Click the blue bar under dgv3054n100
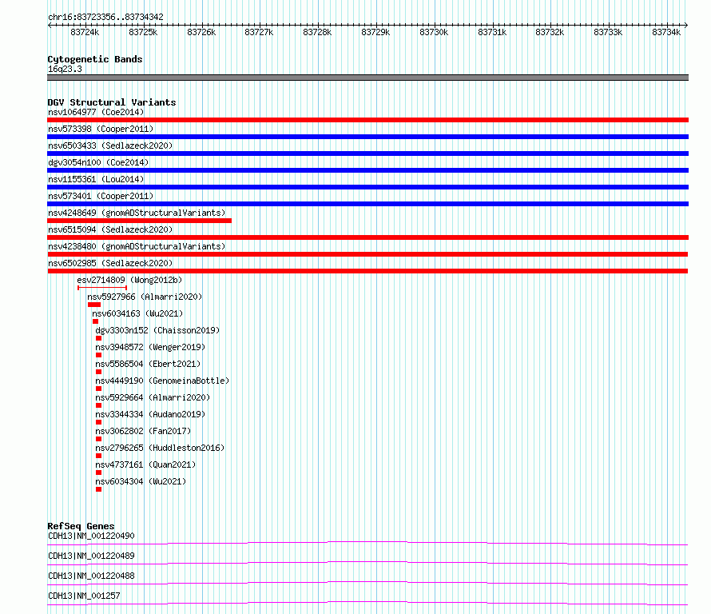Viewport: 711px width, 614px height. [367, 170]
